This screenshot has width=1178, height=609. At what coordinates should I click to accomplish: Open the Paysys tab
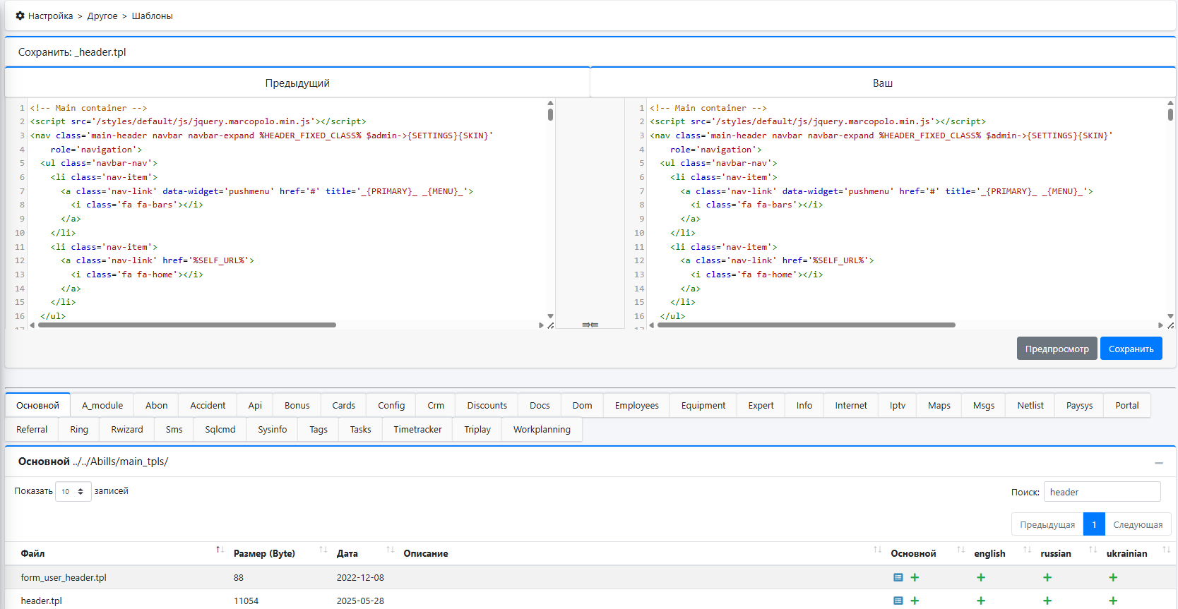1079,405
